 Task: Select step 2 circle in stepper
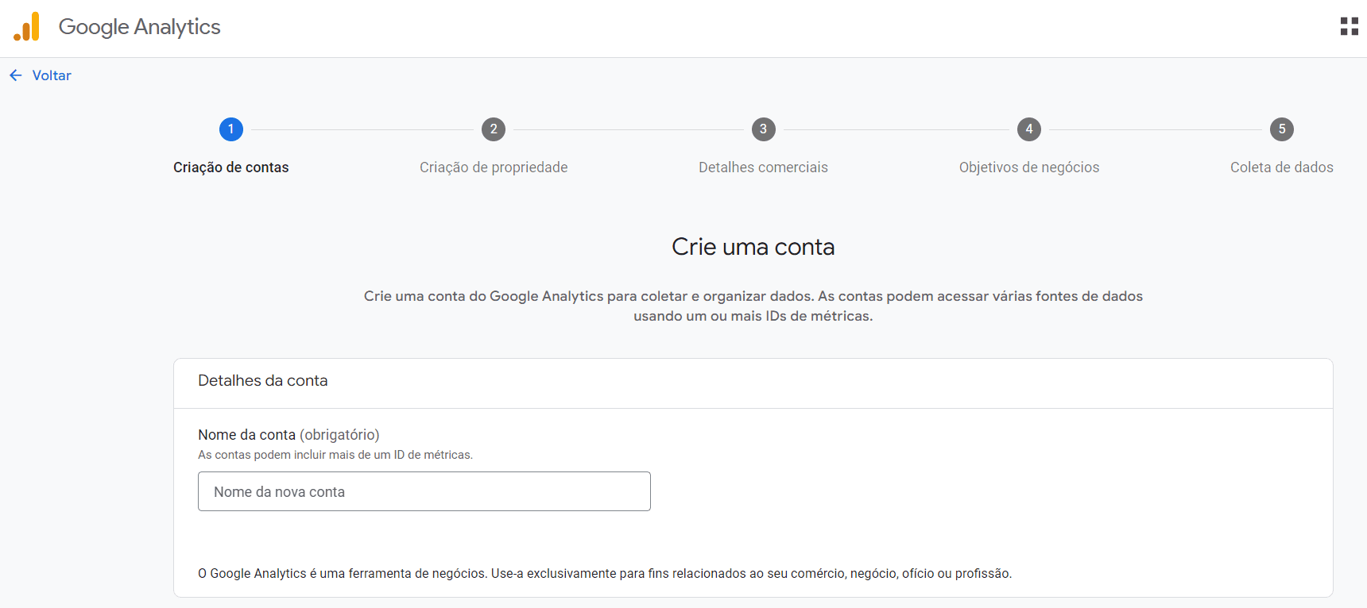click(494, 129)
